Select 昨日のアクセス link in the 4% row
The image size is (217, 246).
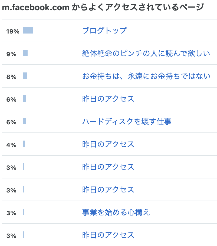click(108, 144)
